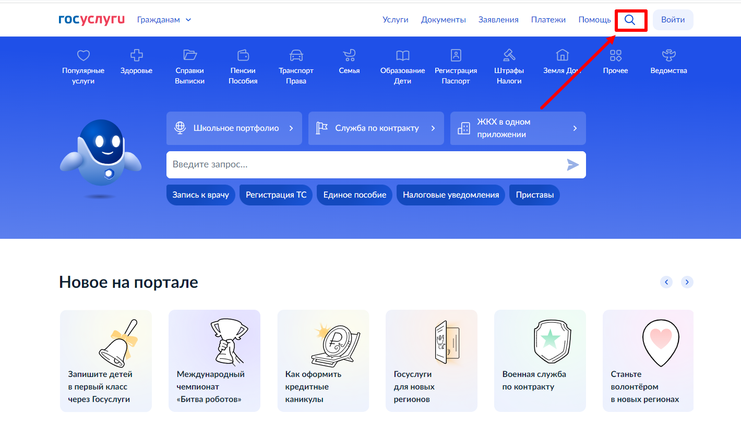The height and width of the screenshot is (438, 741).
Task: Click the Запись к врачу chip
Action: [x=200, y=195]
